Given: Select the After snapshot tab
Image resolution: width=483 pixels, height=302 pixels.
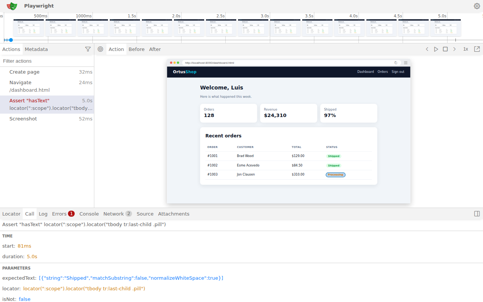Looking at the screenshot, I should 155,49.
